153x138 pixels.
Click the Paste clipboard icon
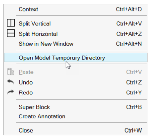10,72
